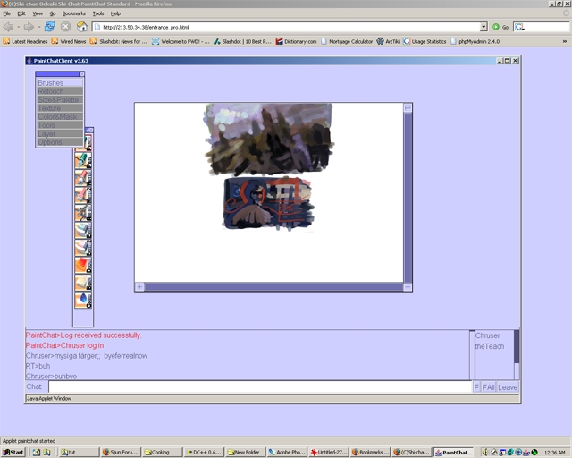Expand the address bar history dropdown

point(484,27)
